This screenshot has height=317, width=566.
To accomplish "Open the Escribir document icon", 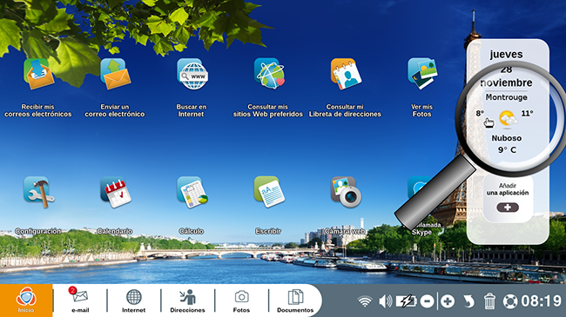I will [x=269, y=192].
